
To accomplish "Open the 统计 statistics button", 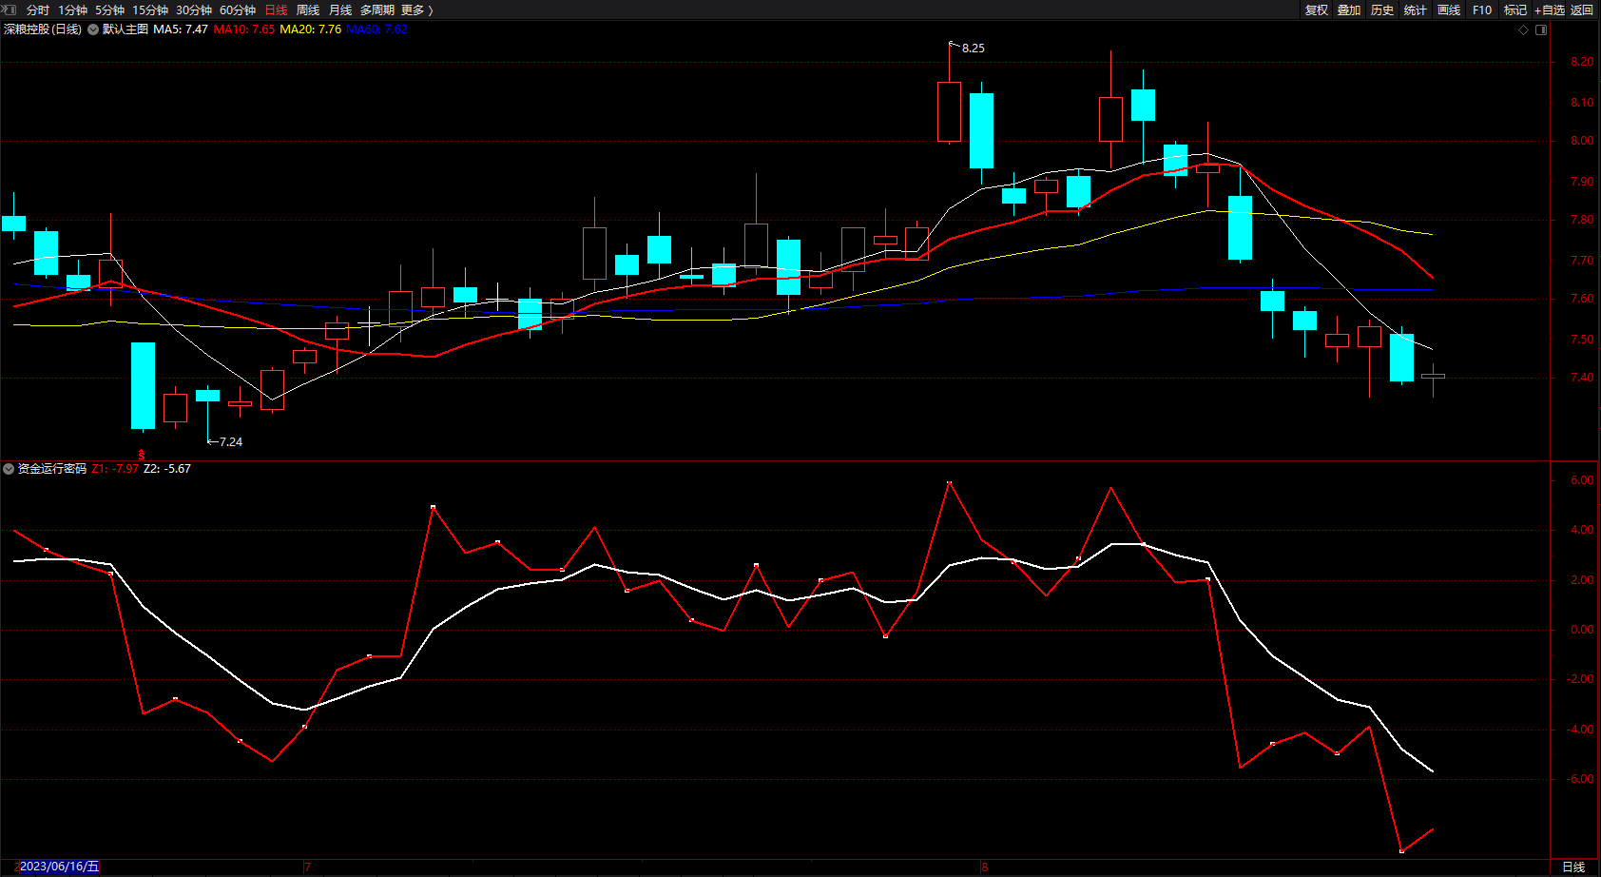I will click(1416, 10).
